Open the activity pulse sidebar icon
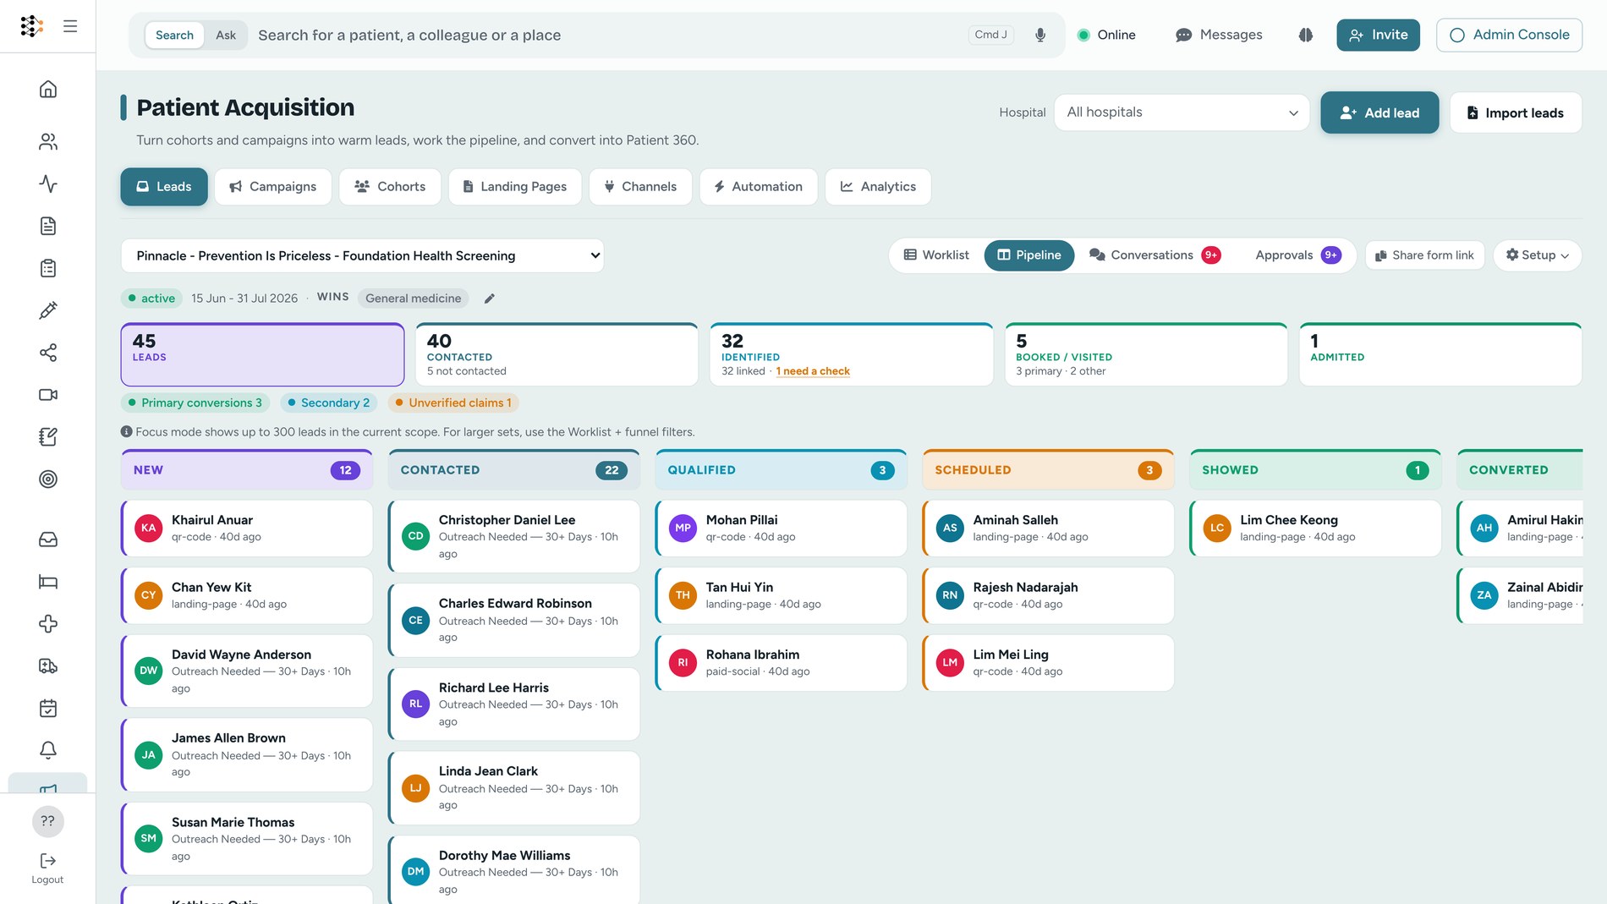Viewport: 1607px width, 904px height. pyautogui.click(x=48, y=184)
